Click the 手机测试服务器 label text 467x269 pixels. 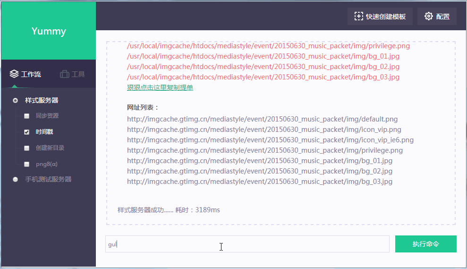(48, 179)
